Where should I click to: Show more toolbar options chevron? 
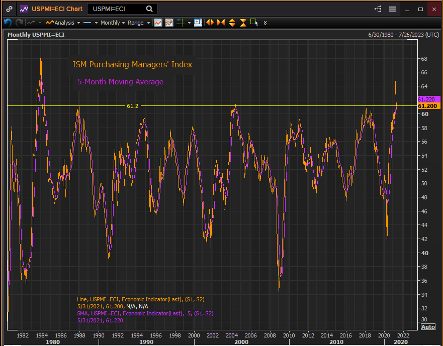(x=265, y=23)
